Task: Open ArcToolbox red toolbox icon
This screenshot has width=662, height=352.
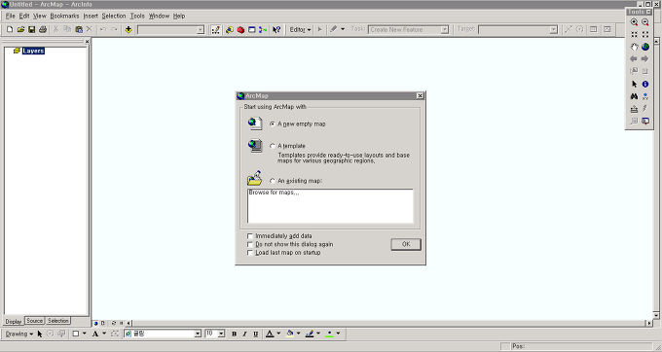Action: coord(240,29)
